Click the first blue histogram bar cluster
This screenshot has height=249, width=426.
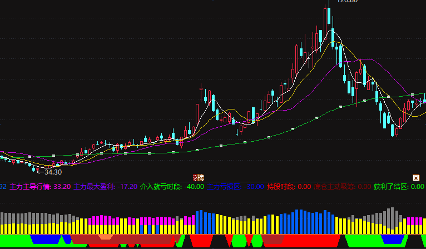[x=205, y=222]
